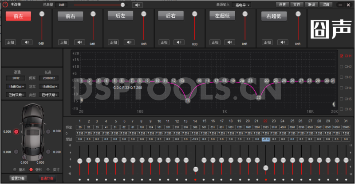Open the 文件 menu

point(297,4)
